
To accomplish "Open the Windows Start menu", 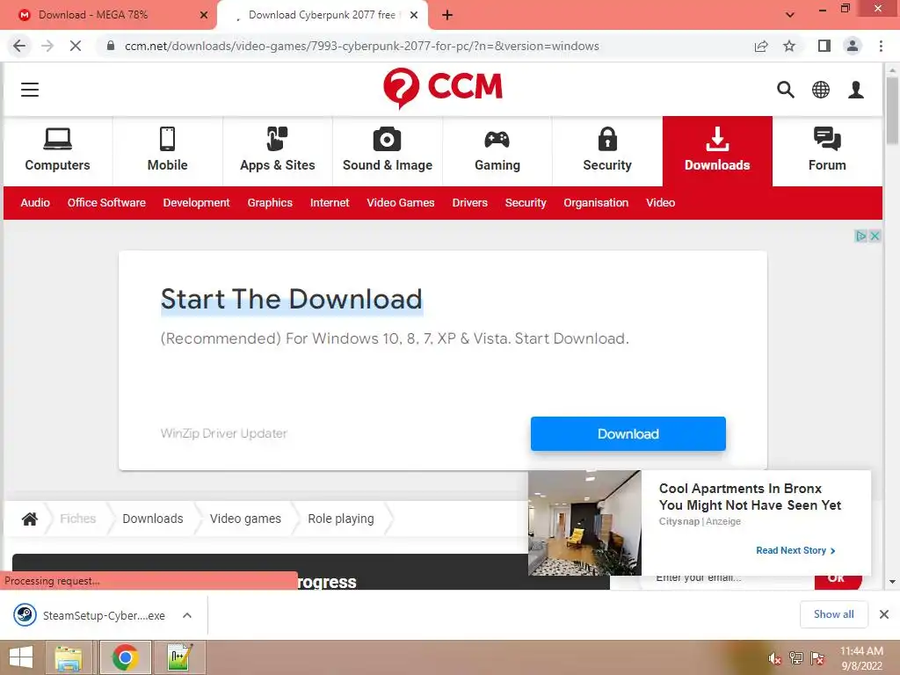I will click(21, 657).
